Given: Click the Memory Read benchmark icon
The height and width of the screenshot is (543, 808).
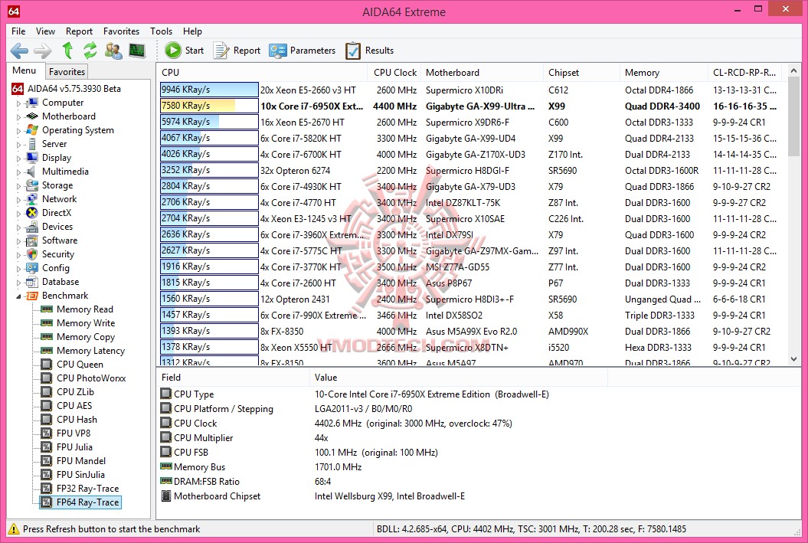Looking at the screenshot, I should click(x=47, y=309).
